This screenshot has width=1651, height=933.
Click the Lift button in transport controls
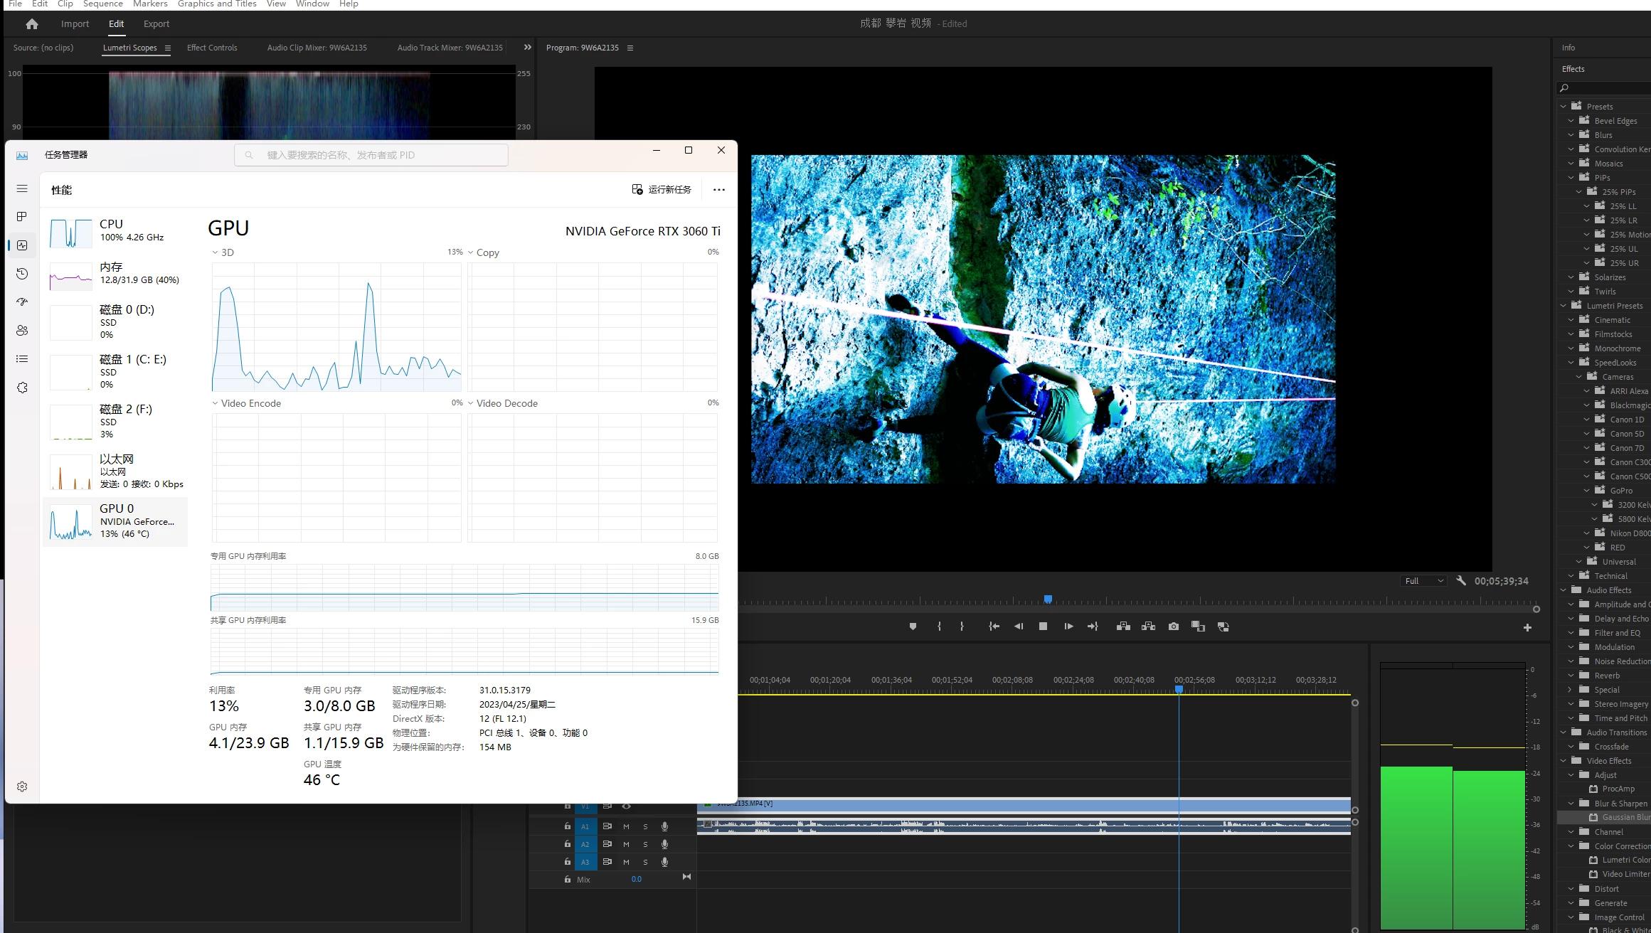click(x=1123, y=627)
